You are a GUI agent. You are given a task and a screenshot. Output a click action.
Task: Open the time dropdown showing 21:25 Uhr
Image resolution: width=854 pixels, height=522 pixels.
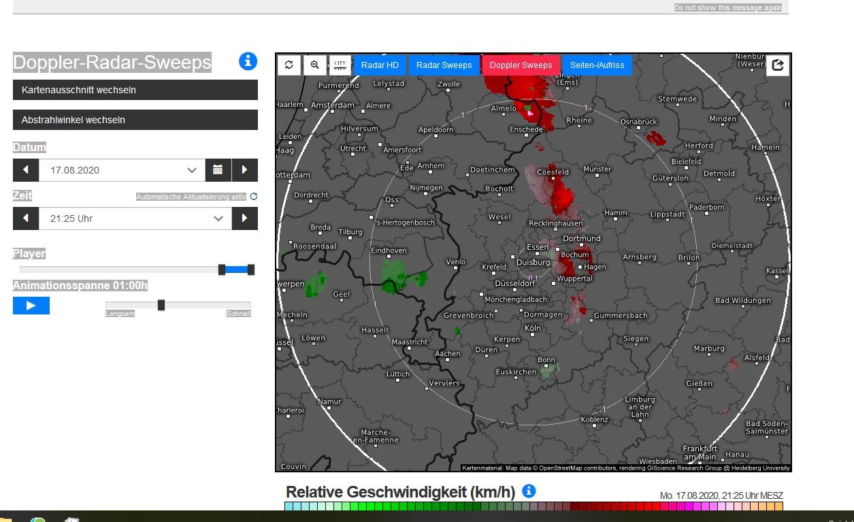(136, 218)
